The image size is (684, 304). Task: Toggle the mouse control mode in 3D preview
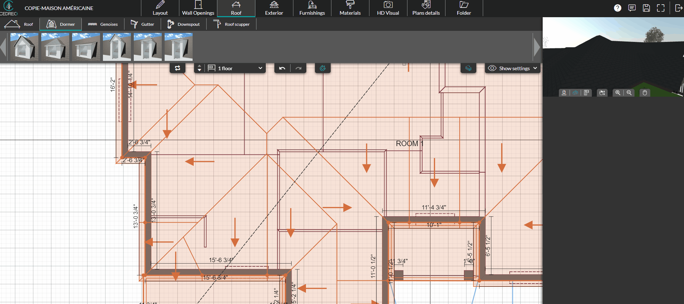(645, 93)
